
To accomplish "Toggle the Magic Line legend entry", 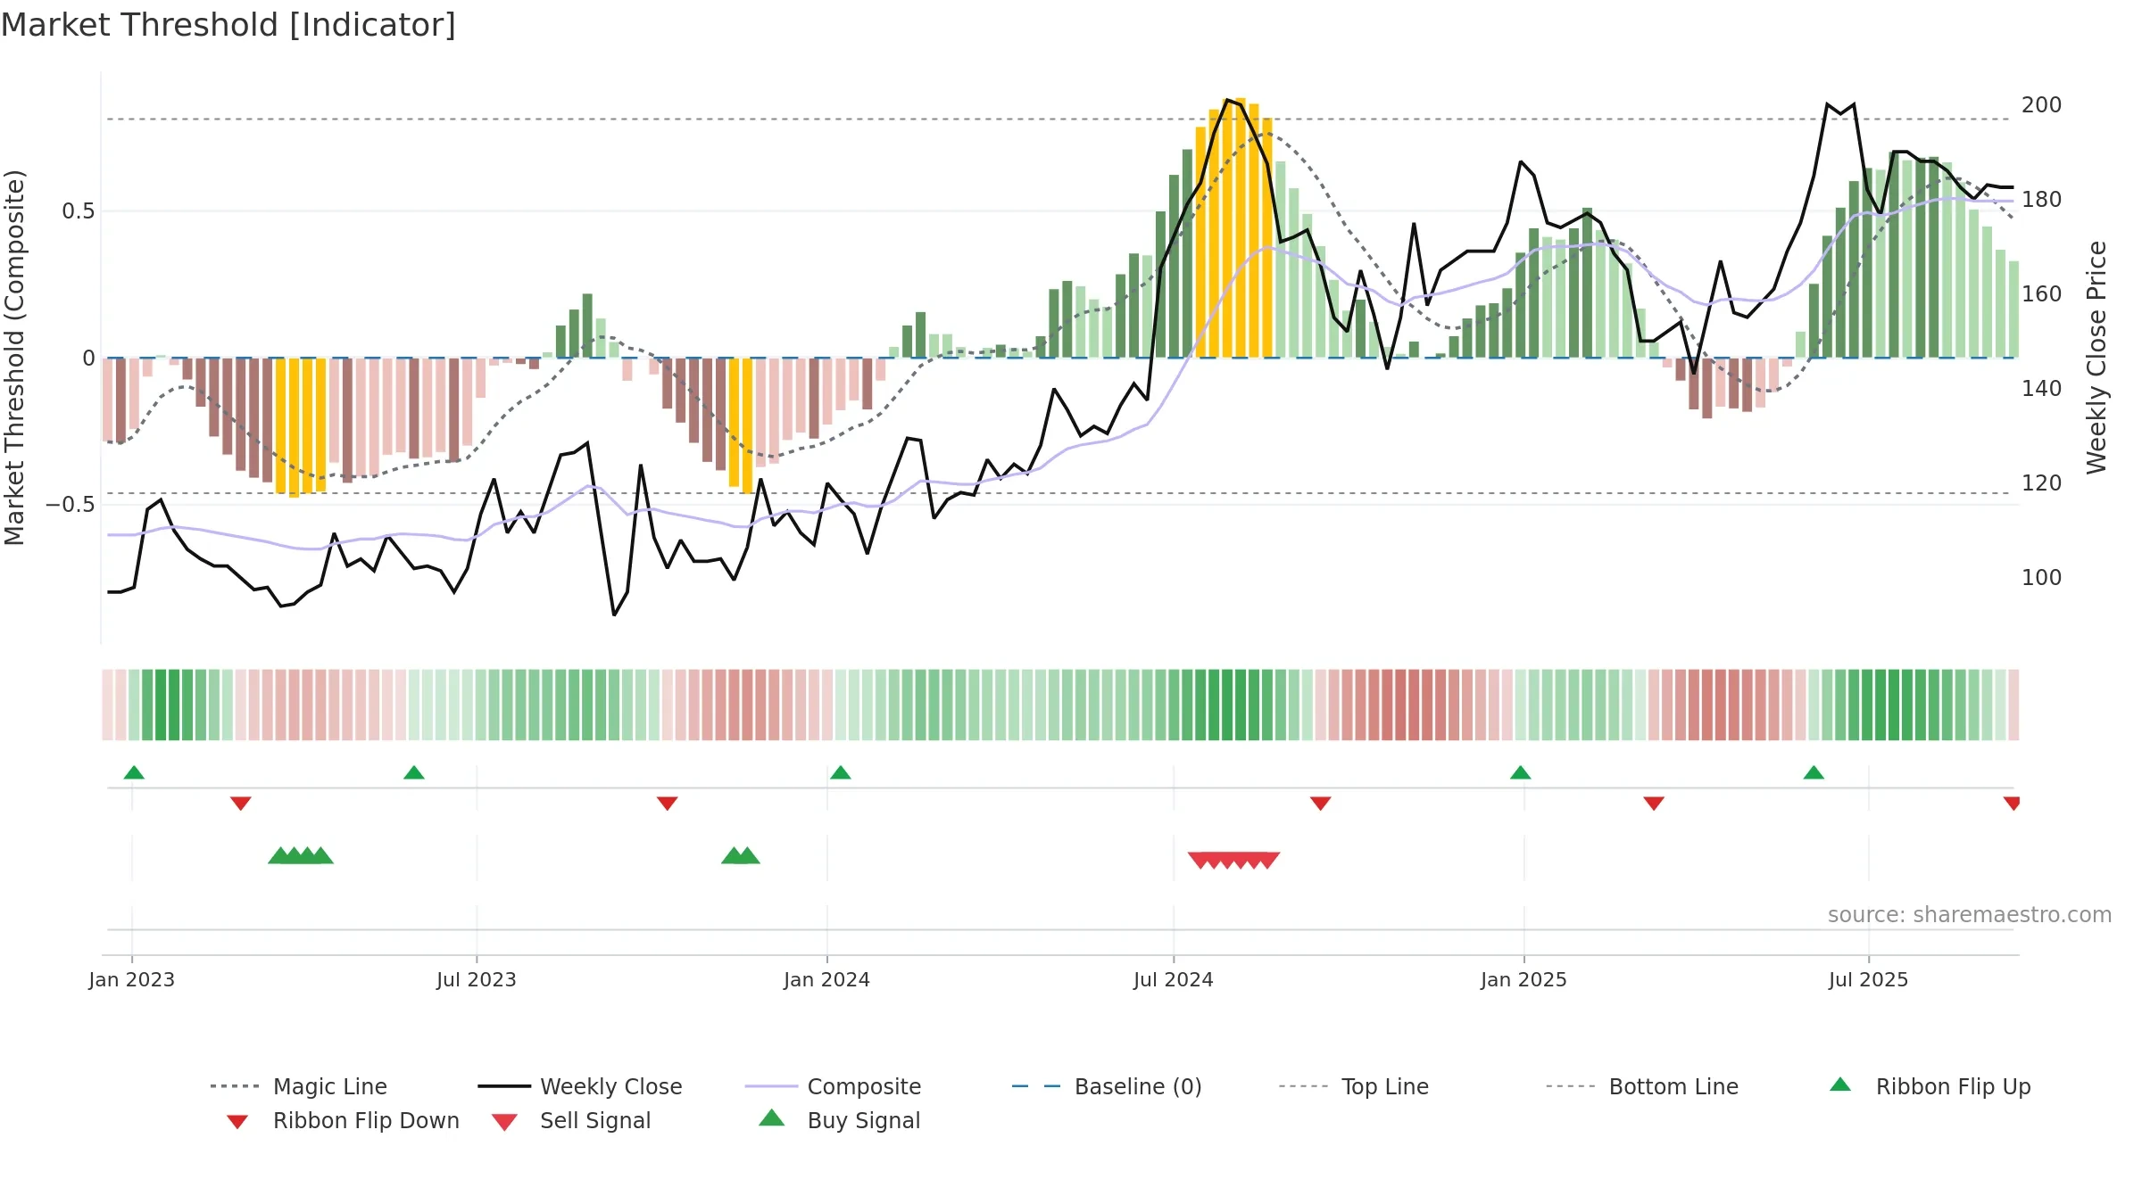I will (x=299, y=1086).
